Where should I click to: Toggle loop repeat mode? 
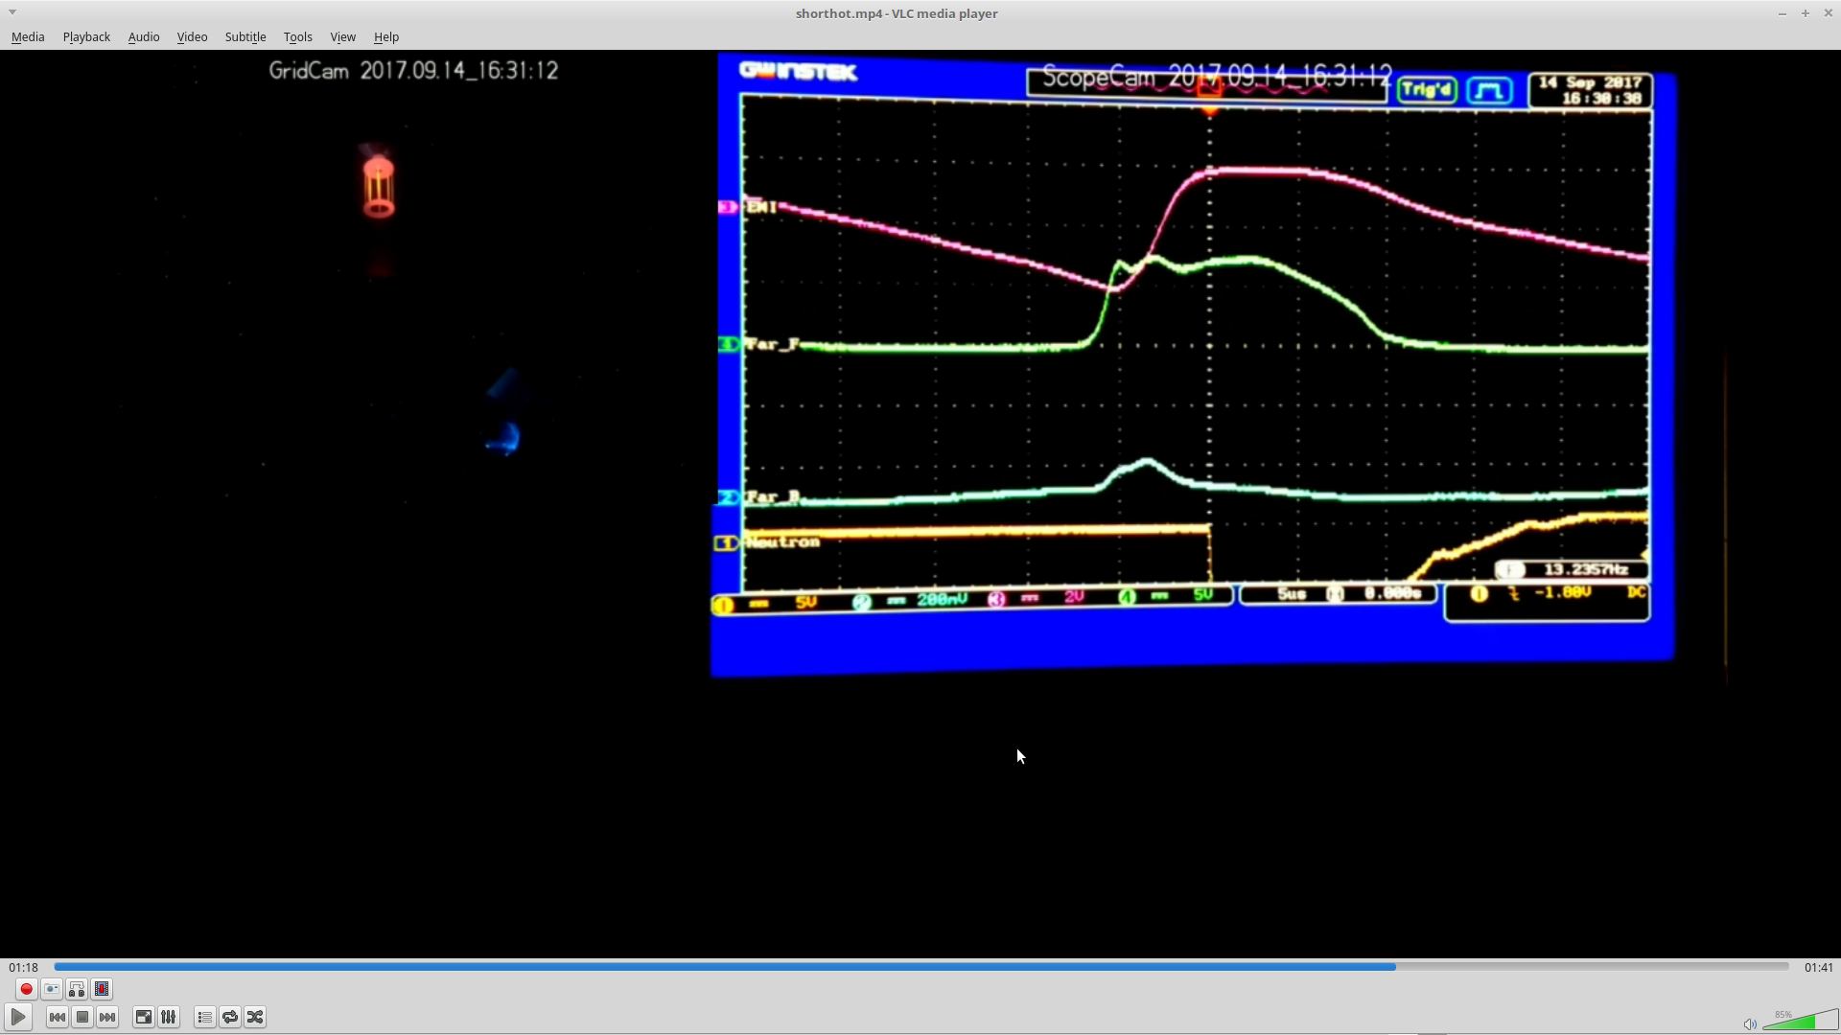[230, 1017]
